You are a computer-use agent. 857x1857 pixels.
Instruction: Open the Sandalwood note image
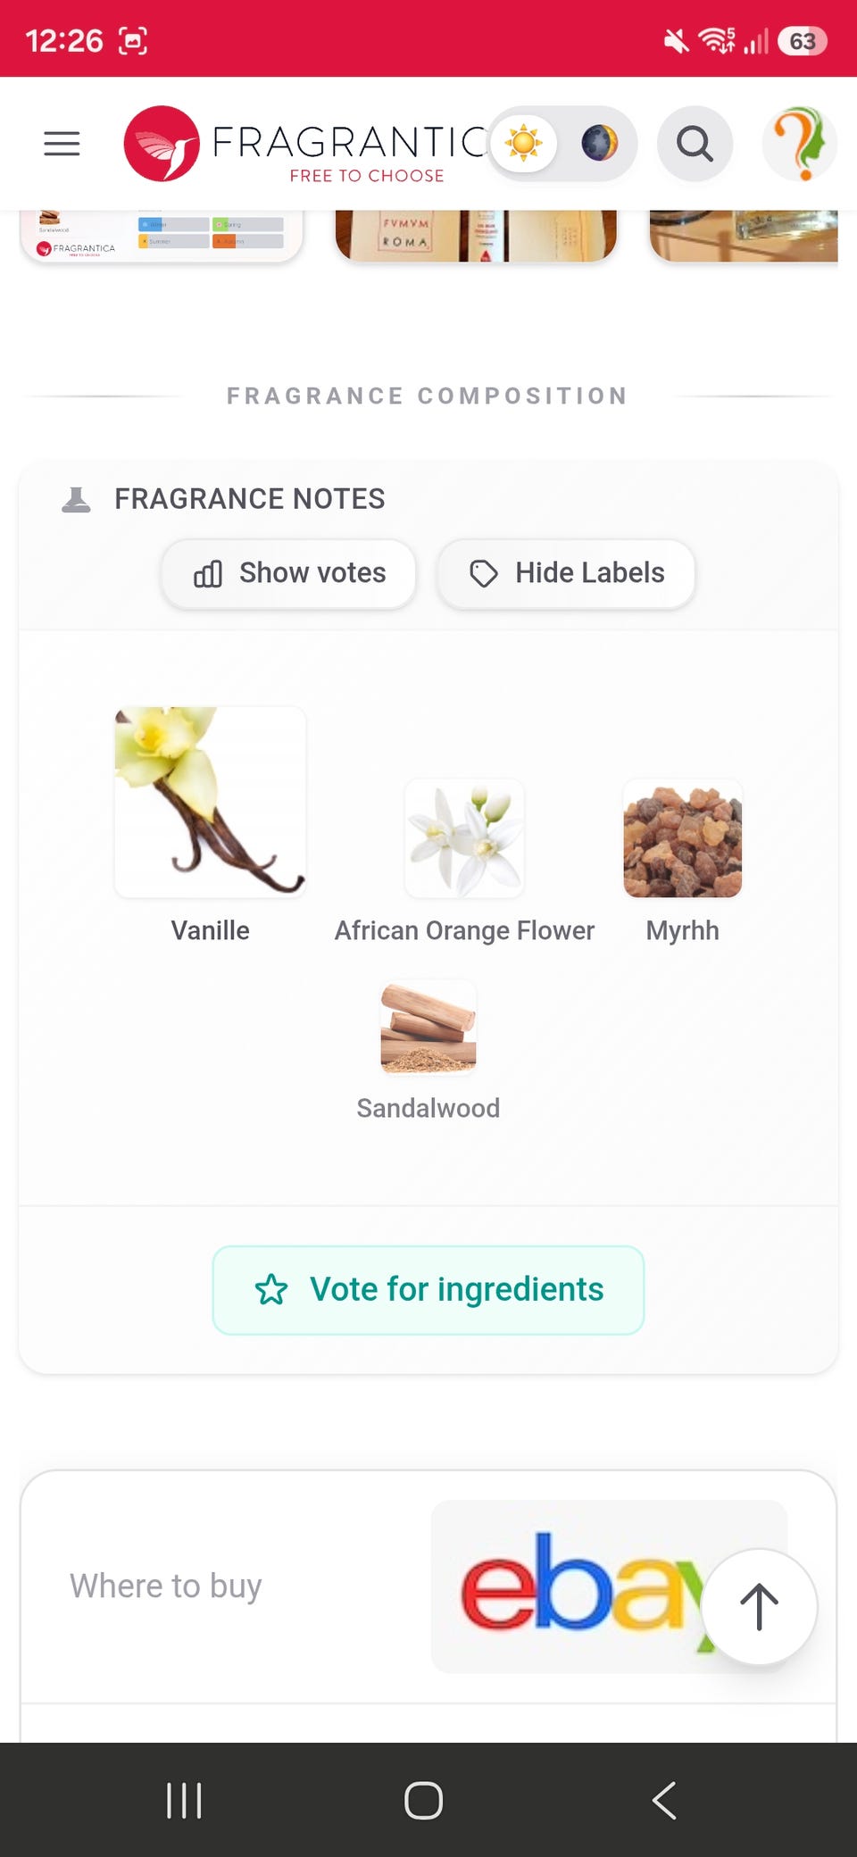428,1027
